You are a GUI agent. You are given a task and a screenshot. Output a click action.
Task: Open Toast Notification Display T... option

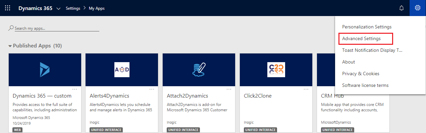372,50
